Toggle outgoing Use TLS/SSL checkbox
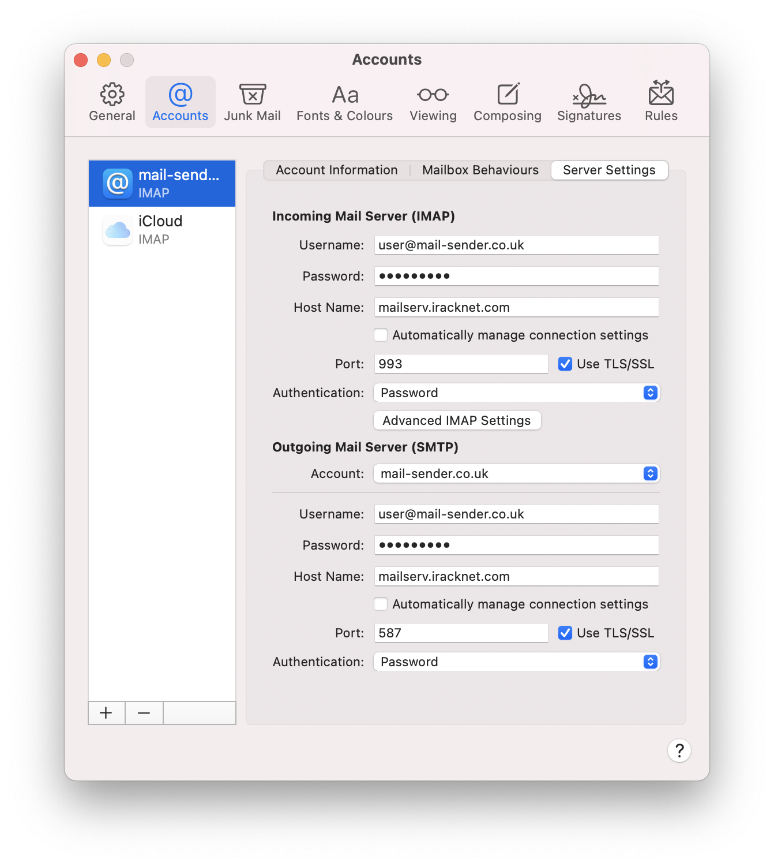Screen dimensions: 774x866 565,633
